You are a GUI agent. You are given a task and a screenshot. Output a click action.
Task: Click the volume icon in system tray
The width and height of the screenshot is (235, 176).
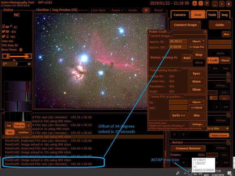(x=201, y=173)
